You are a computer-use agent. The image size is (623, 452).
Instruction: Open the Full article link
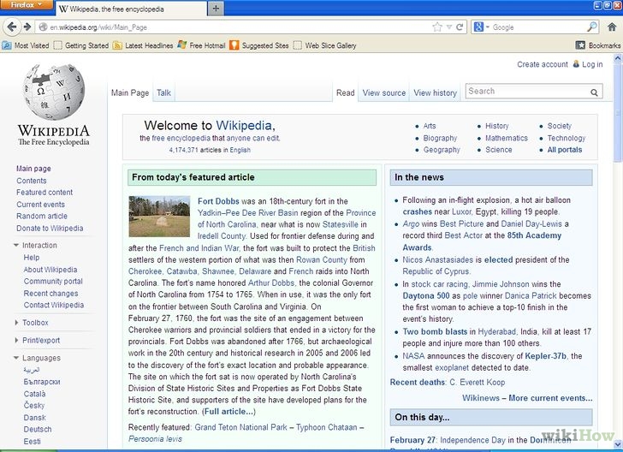[x=228, y=412]
